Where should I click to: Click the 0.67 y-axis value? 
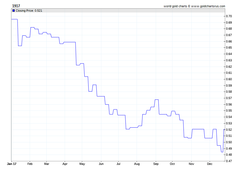[x=229, y=35]
